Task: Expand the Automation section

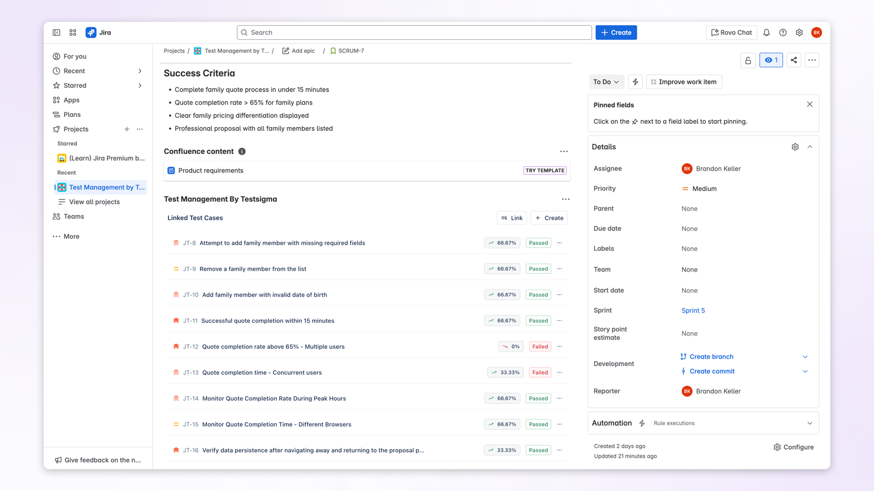Action: coord(810,423)
